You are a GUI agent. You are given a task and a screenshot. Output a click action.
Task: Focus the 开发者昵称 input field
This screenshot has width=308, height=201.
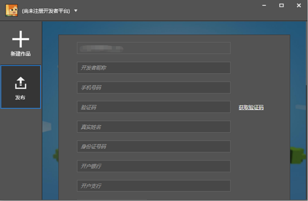pos(153,68)
